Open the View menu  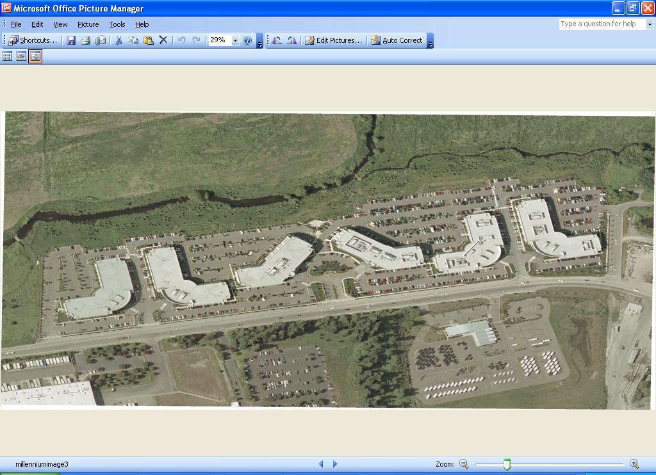pos(60,24)
